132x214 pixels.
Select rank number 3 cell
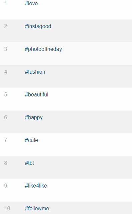6,49
